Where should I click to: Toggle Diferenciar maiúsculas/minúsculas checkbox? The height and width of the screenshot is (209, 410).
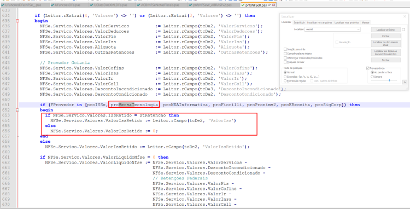click(285, 58)
